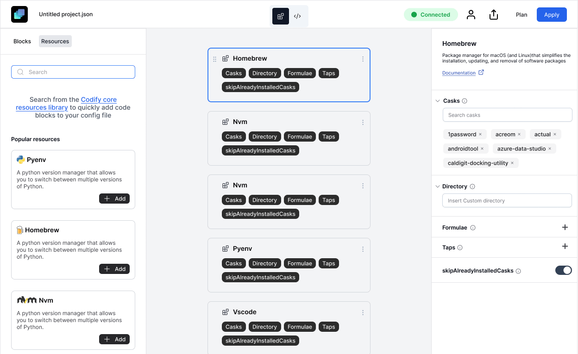This screenshot has width=578, height=354.
Task: Open the three-dot menu on Vscode block
Action: (x=363, y=312)
